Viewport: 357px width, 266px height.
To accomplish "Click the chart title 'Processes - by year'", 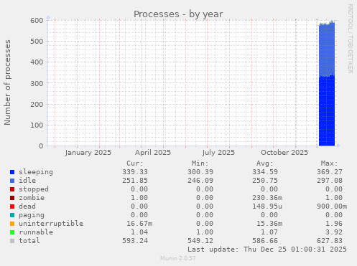I will [x=178, y=14].
